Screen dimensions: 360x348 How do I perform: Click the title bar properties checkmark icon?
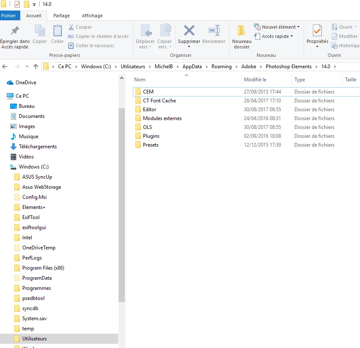tap(17, 4)
